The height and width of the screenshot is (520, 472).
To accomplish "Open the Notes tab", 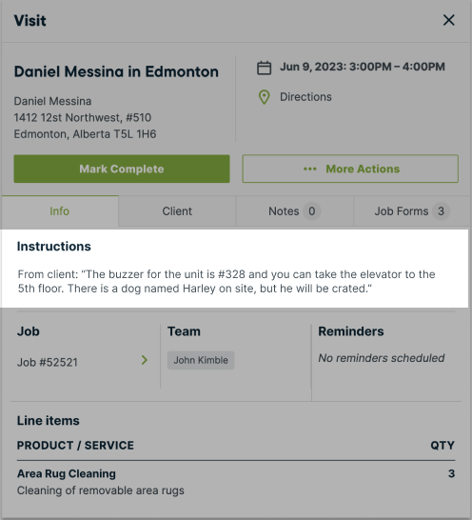I will (x=294, y=211).
